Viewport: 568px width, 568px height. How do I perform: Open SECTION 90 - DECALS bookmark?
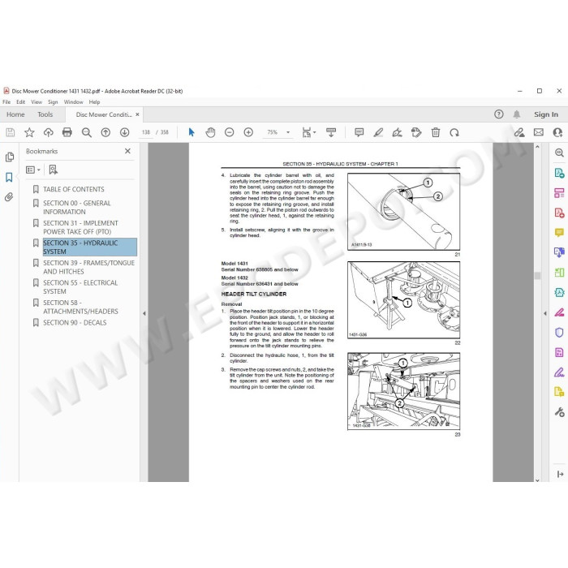pos(75,323)
